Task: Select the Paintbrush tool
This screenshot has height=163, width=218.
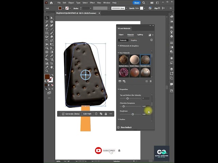Action: pyautogui.click(x=52, y=33)
